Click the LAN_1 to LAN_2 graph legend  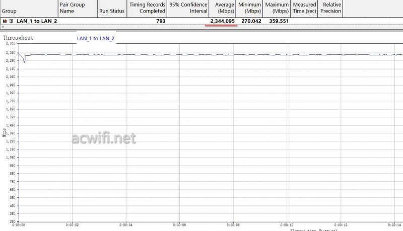(x=96, y=39)
